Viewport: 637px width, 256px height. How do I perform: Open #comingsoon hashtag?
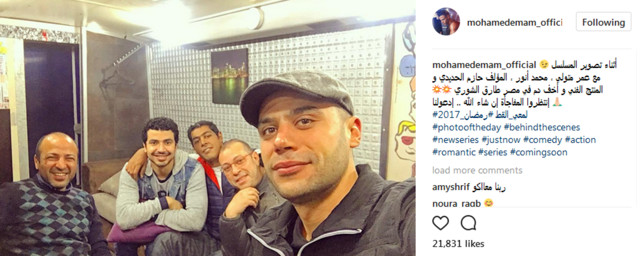[539, 152]
